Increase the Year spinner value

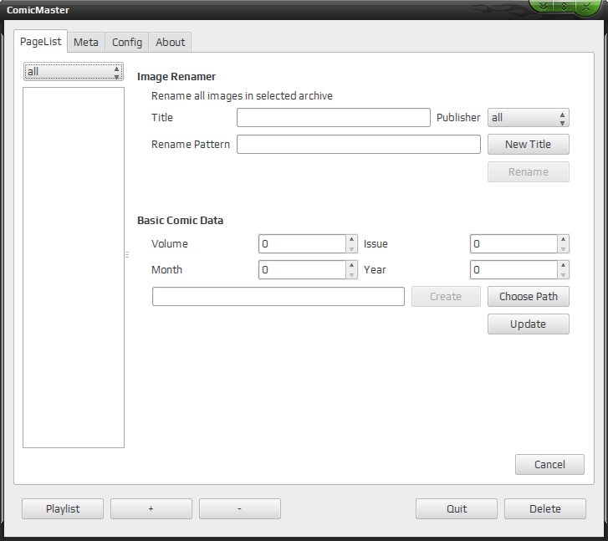click(x=563, y=265)
